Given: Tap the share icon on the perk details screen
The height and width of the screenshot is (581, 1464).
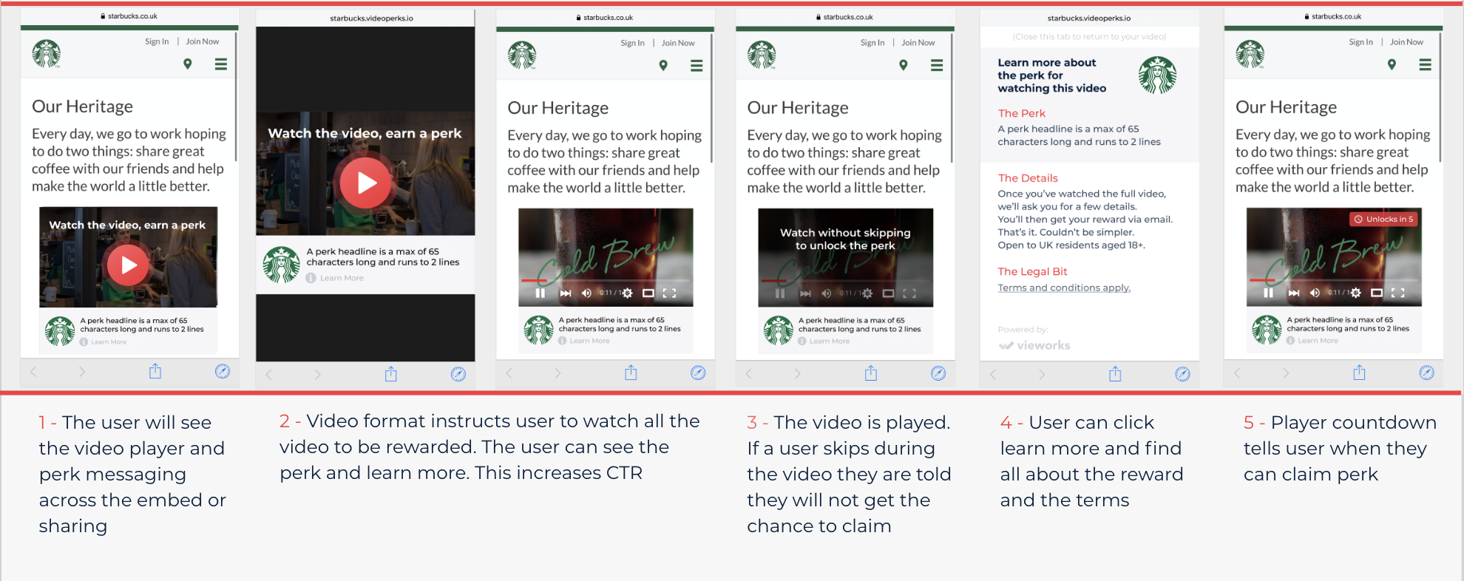Looking at the screenshot, I should tap(1115, 374).
